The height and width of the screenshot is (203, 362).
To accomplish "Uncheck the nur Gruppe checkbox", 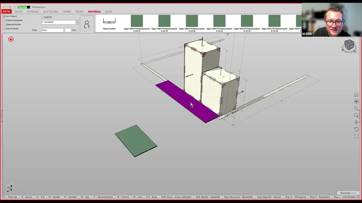I will click(4, 16).
